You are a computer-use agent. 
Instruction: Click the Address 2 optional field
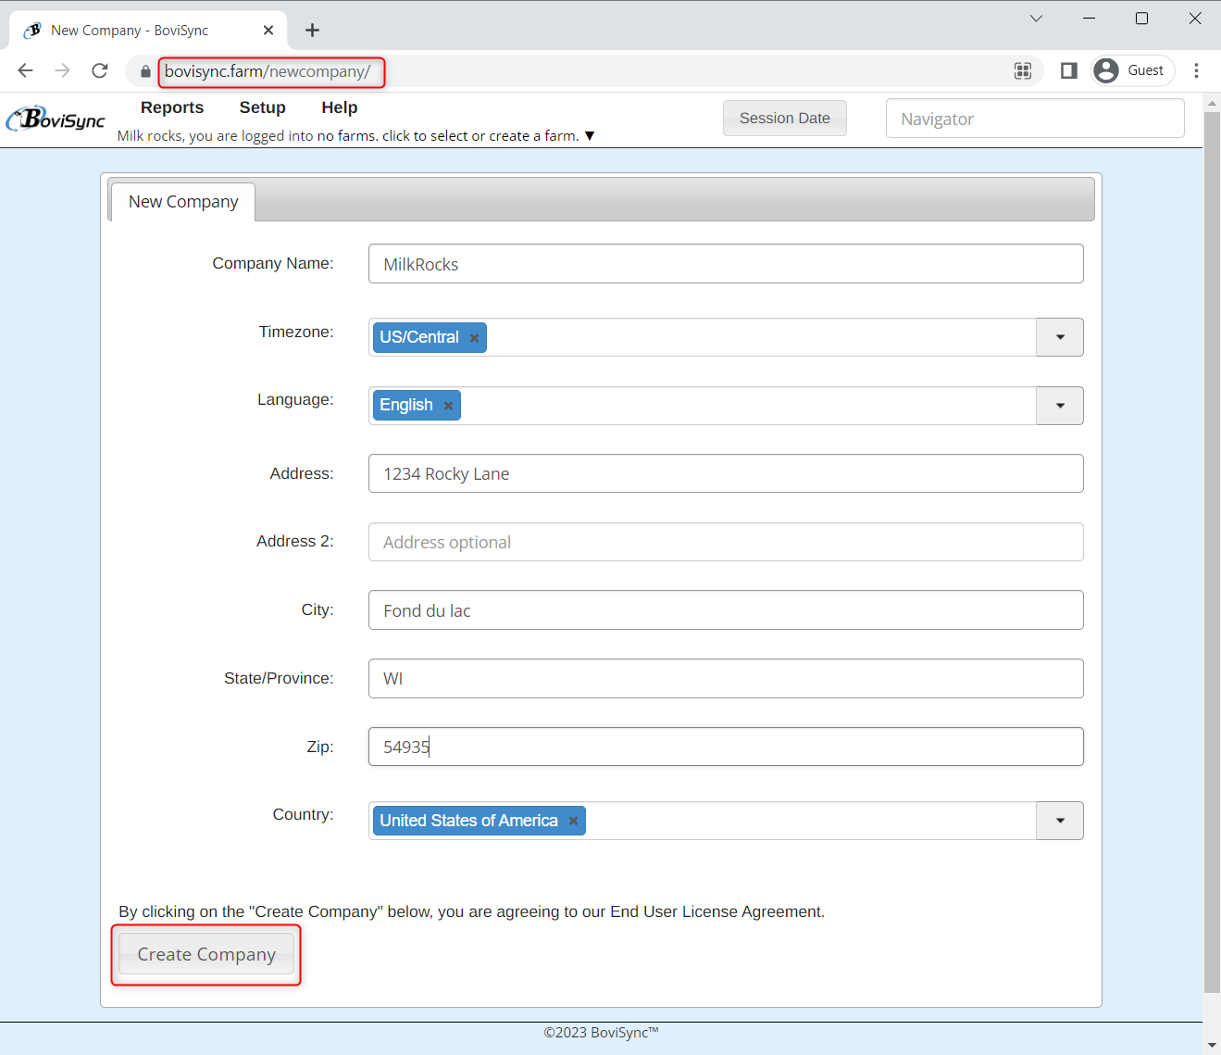[726, 542]
